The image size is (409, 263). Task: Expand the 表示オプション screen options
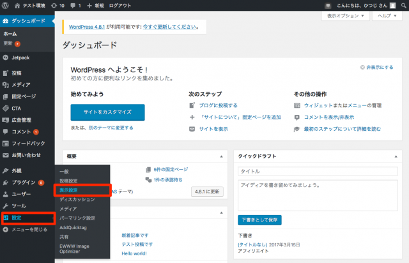click(x=345, y=16)
